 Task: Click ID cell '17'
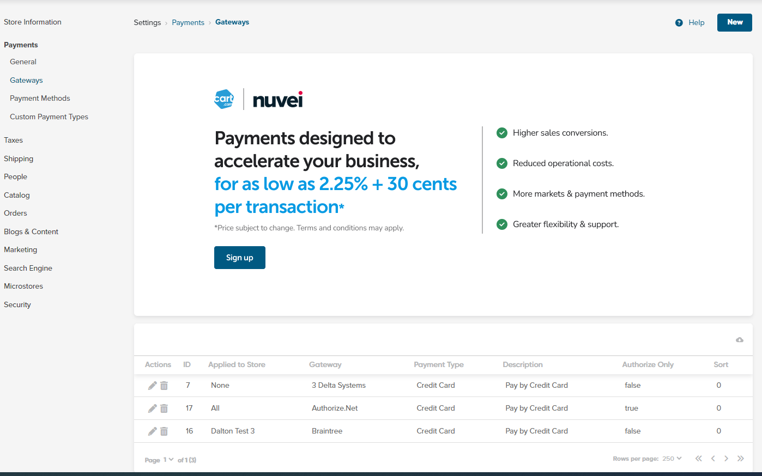(x=189, y=408)
